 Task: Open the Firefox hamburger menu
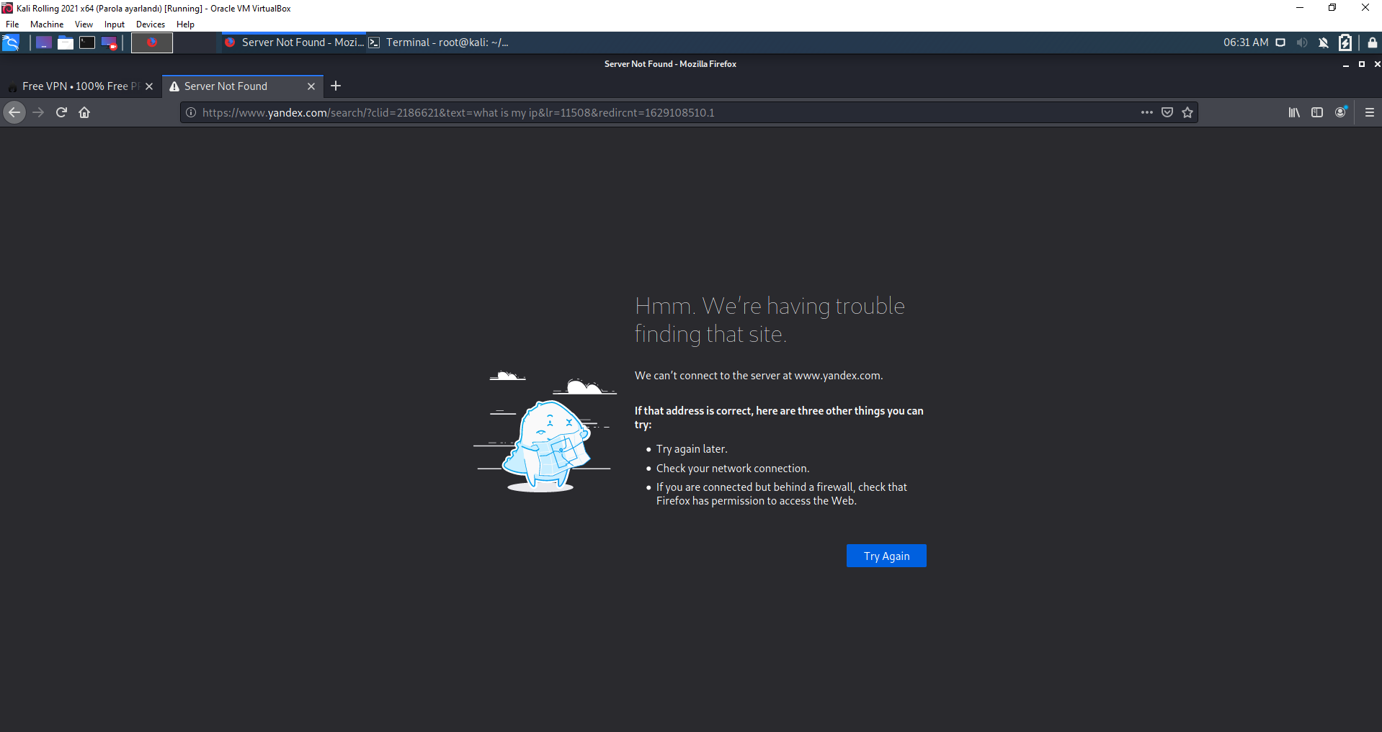pyautogui.click(x=1370, y=112)
